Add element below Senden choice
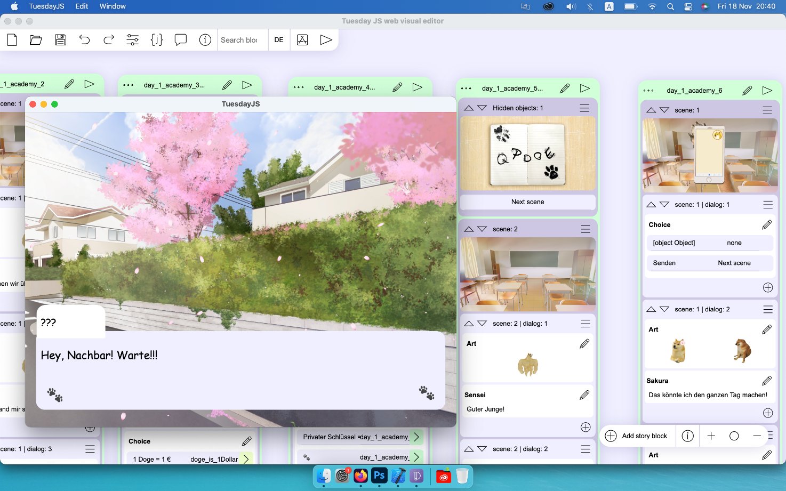 [x=768, y=287]
